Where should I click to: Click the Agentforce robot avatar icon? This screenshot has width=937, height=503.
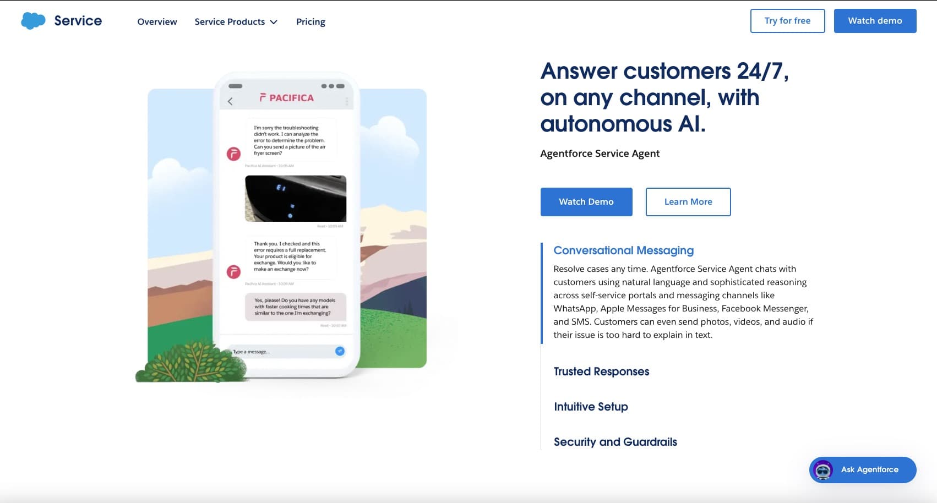[x=823, y=470]
